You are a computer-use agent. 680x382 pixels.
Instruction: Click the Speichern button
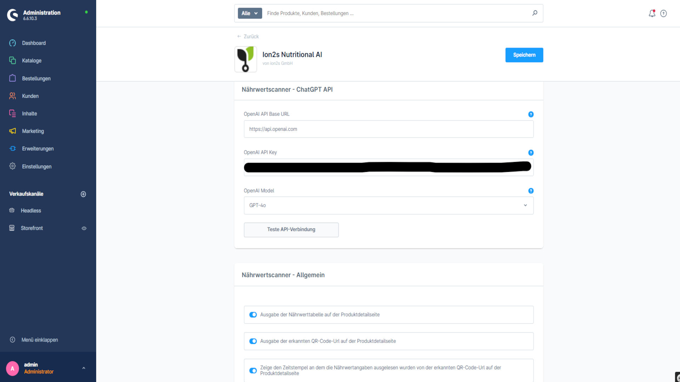coord(524,55)
